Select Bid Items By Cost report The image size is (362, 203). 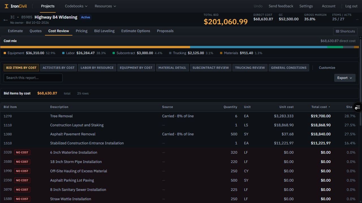click(21, 68)
